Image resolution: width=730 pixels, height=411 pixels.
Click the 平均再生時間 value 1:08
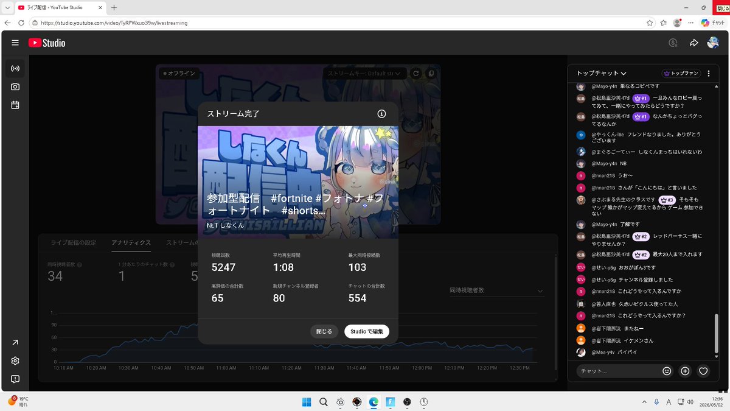[x=283, y=267]
